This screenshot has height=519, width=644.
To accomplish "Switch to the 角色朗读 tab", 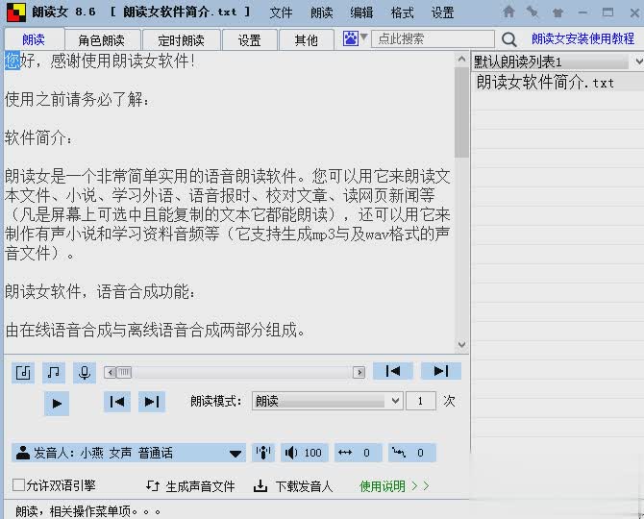I will [102, 40].
